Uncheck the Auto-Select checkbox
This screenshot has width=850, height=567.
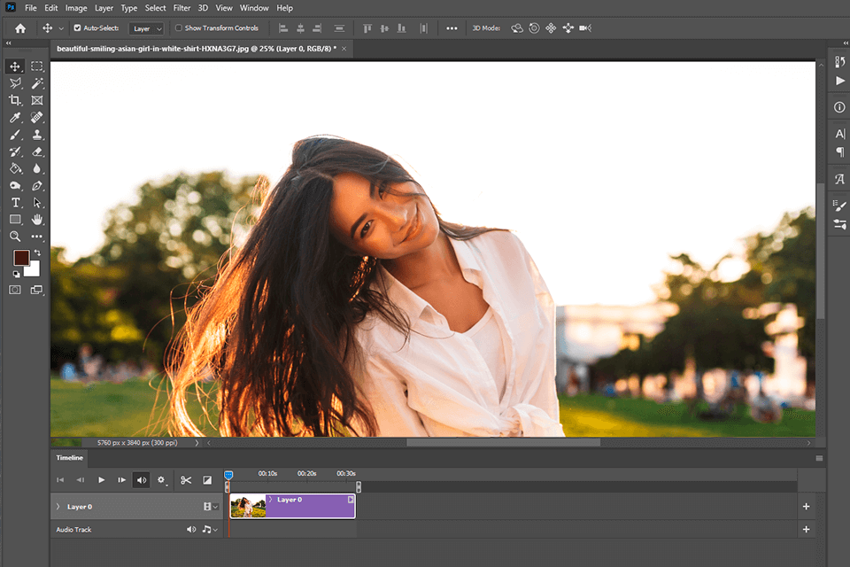point(77,28)
